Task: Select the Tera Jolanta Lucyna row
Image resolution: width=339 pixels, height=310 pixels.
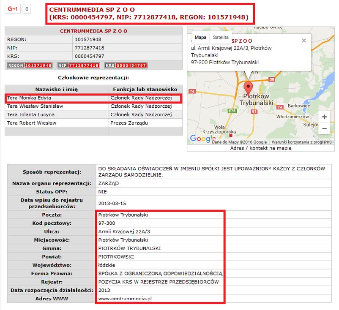Action: click(93, 114)
